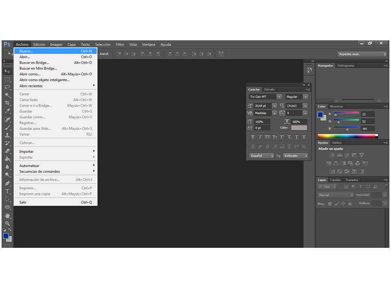391x293 pixels.
Task: Open the Abrir recientes submenu
Action: 56,86
